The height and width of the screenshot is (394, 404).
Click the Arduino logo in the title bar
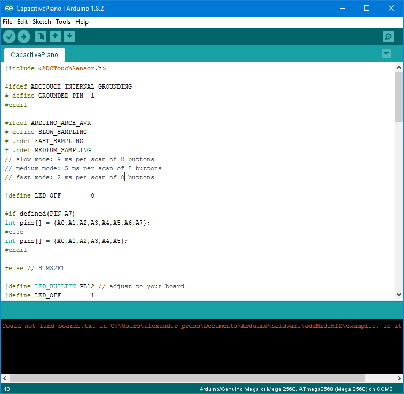point(9,8)
